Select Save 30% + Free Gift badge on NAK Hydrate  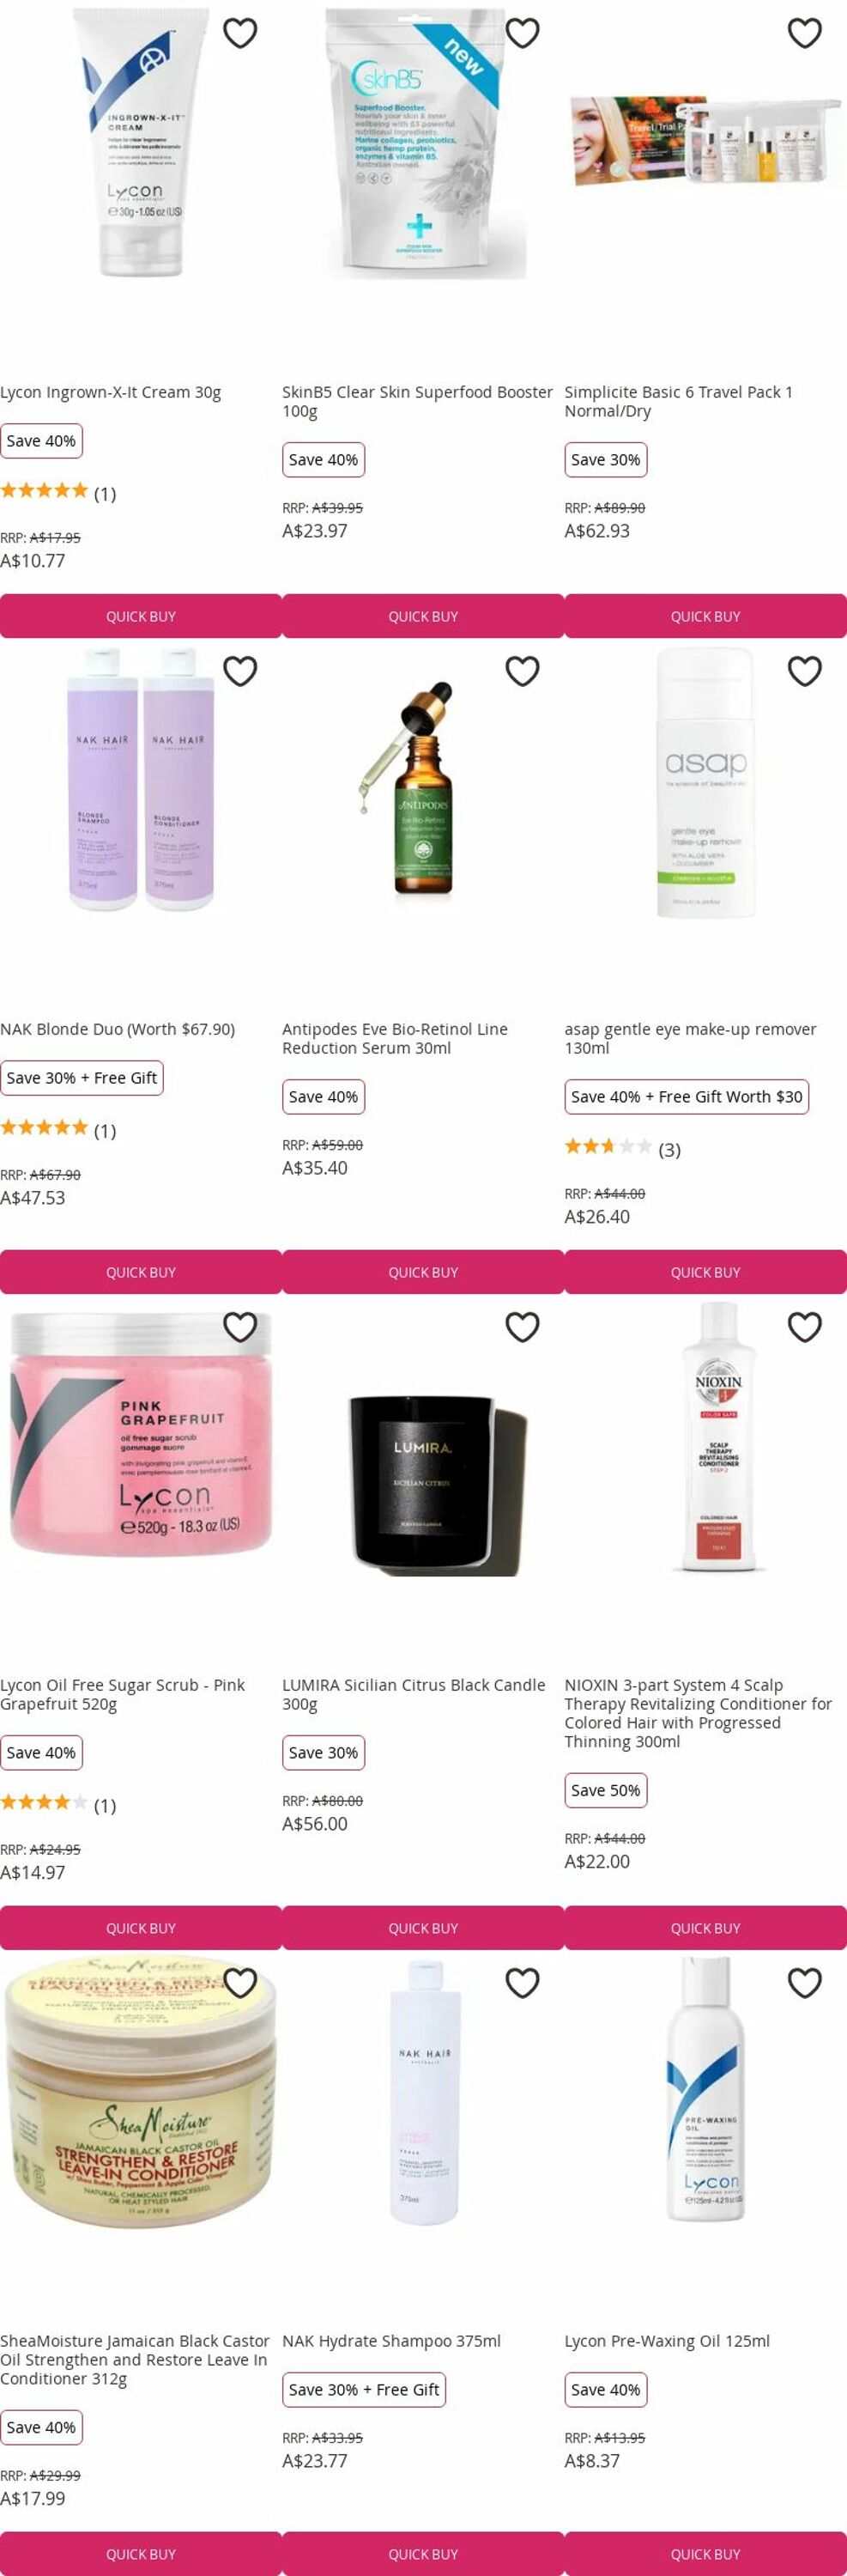coord(364,2389)
